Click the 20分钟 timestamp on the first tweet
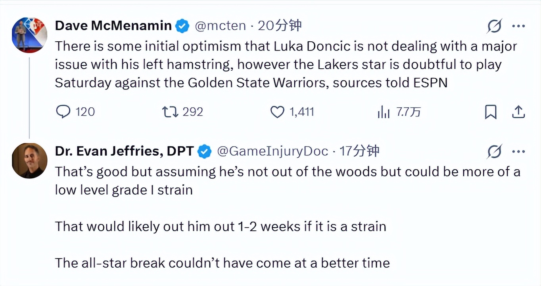 [280, 26]
